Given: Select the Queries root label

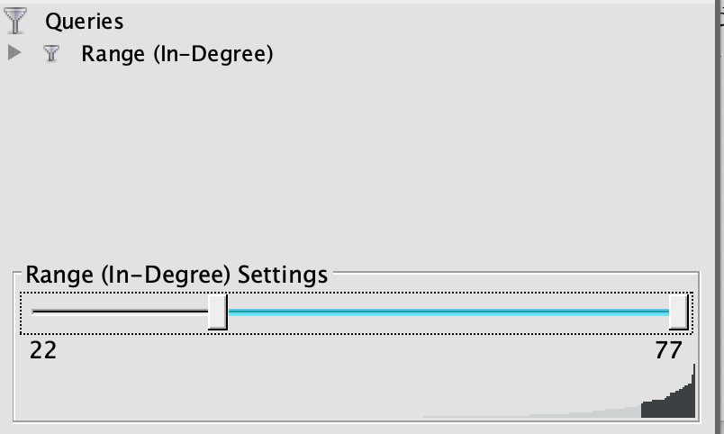Looking at the screenshot, I should [x=84, y=22].
